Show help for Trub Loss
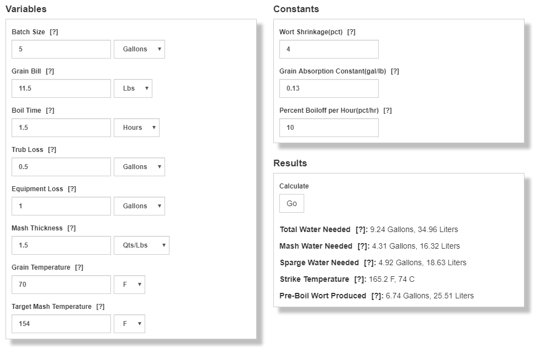551x347 pixels. [52, 150]
